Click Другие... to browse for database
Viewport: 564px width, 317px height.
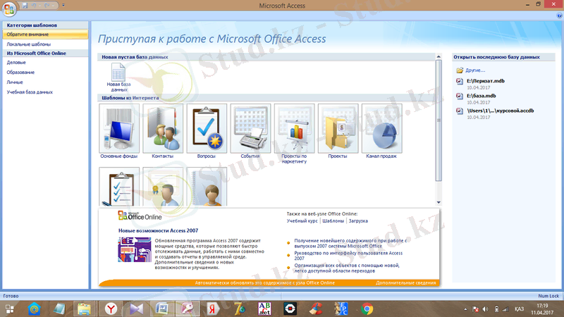(x=475, y=70)
